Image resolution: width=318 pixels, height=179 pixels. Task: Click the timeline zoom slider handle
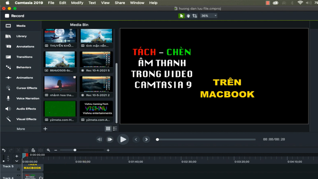(x=75, y=150)
